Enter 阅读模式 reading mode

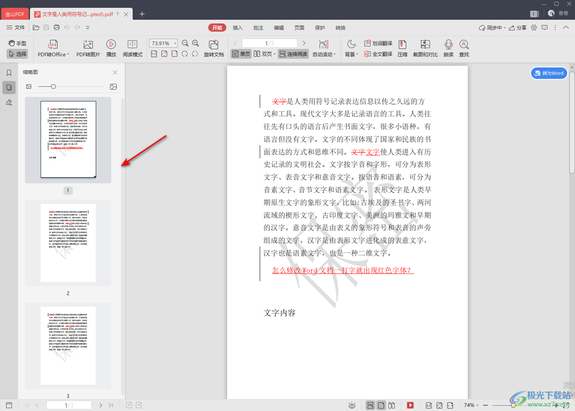tap(133, 48)
